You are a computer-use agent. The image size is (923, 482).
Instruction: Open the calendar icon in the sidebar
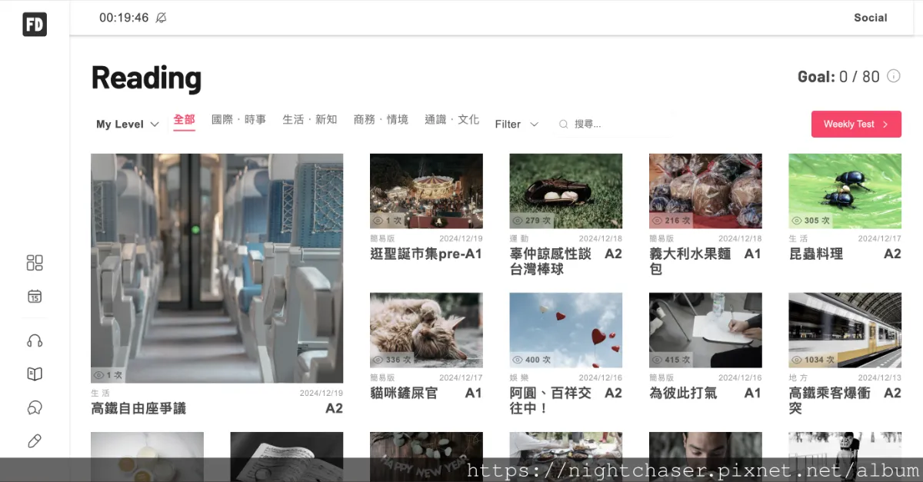(35, 297)
